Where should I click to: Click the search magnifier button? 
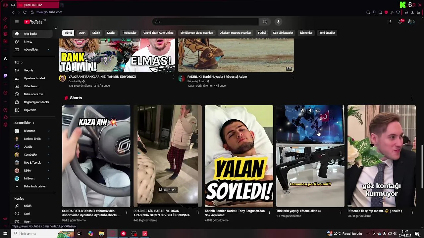(265, 22)
